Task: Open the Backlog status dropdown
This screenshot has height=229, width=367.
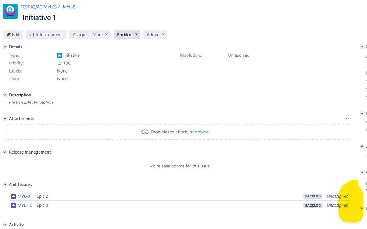Action: point(126,34)
